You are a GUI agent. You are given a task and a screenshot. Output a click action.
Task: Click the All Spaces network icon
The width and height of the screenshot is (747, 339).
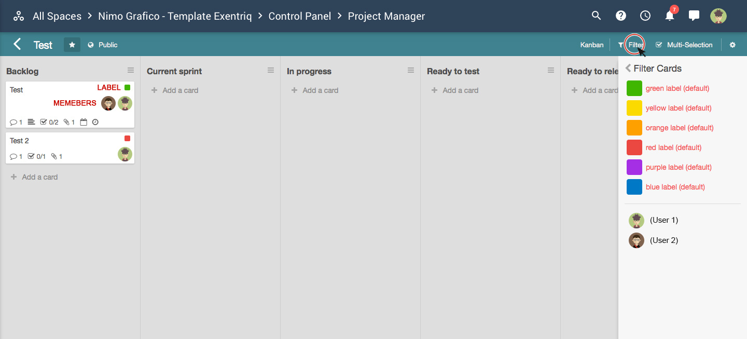click(x=19, y=16)
